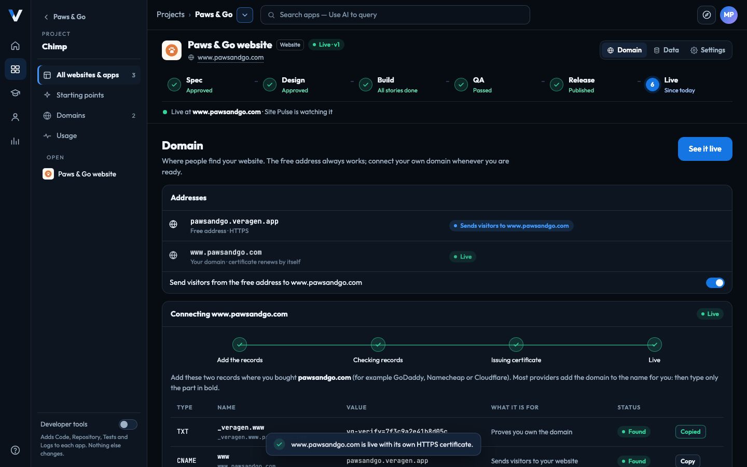This screenshot has width=747, height=467.
Task: Switch to the Domain tab
Action: (x=624, y=50)
